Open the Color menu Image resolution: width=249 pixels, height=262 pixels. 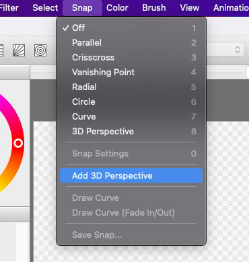[x=117, y=8]
